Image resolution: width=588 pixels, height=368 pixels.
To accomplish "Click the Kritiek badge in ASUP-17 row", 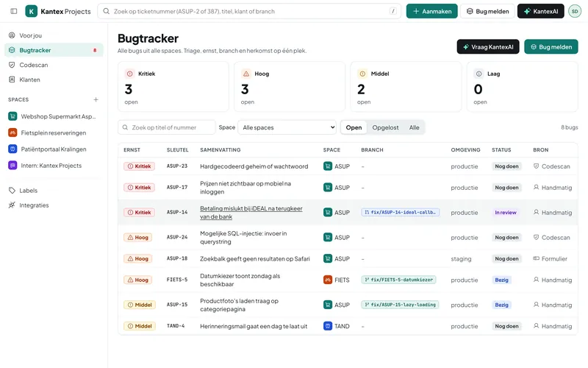I will 139,188.
